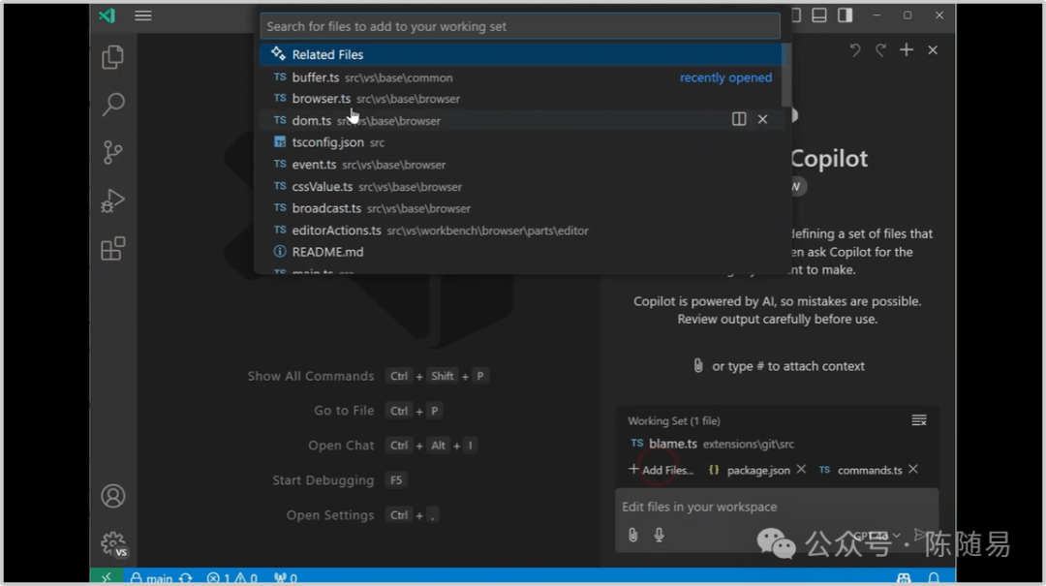Select buffer.ts from the file list
This screenshot has height=586, width=1046.
(x=520, y=77)
